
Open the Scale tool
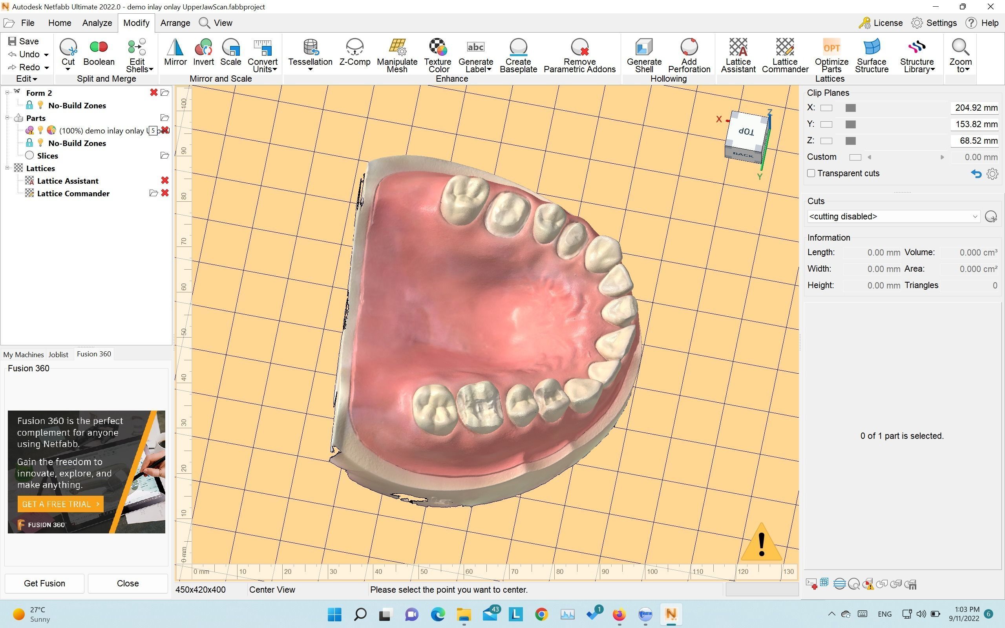coord(231,53)
